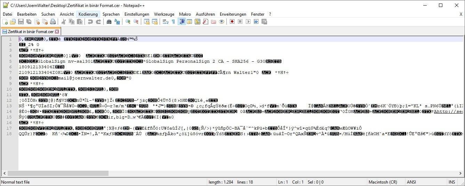Toggle the indent guide button
This screenshot has width=465, height=186.
[x=182, y=22]
